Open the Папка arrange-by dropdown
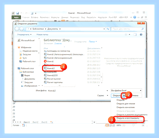Image resolution: width=159 pixels, height=138 pixels. (x=93, y=42)
